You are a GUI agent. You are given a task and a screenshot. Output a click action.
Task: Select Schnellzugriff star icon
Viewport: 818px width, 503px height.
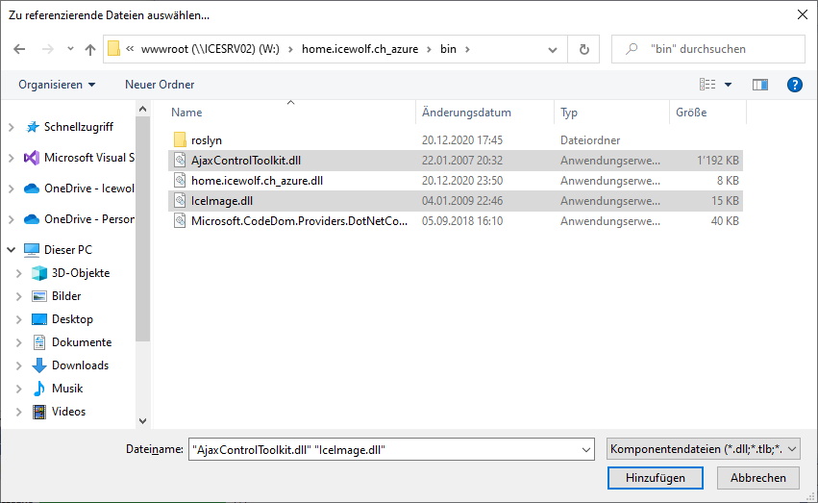click(33, 127)
